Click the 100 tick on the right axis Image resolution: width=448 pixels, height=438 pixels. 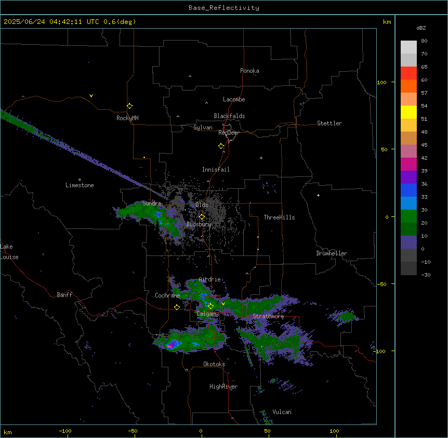coord(381,82)
